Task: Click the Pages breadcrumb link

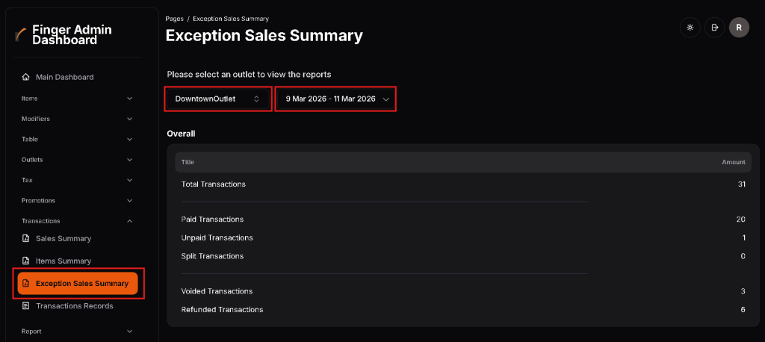Action: (174, 19)
